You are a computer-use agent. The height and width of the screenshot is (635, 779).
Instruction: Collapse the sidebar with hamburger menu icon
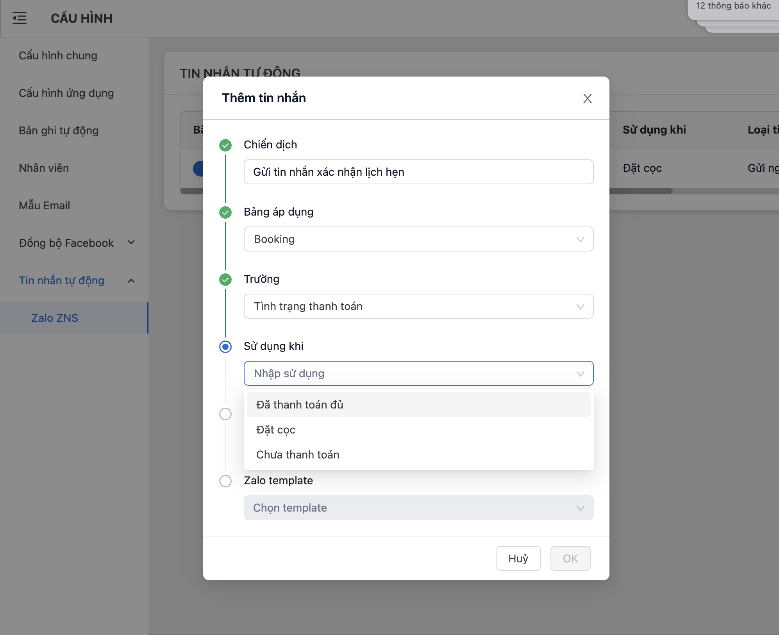click(20, 18)
